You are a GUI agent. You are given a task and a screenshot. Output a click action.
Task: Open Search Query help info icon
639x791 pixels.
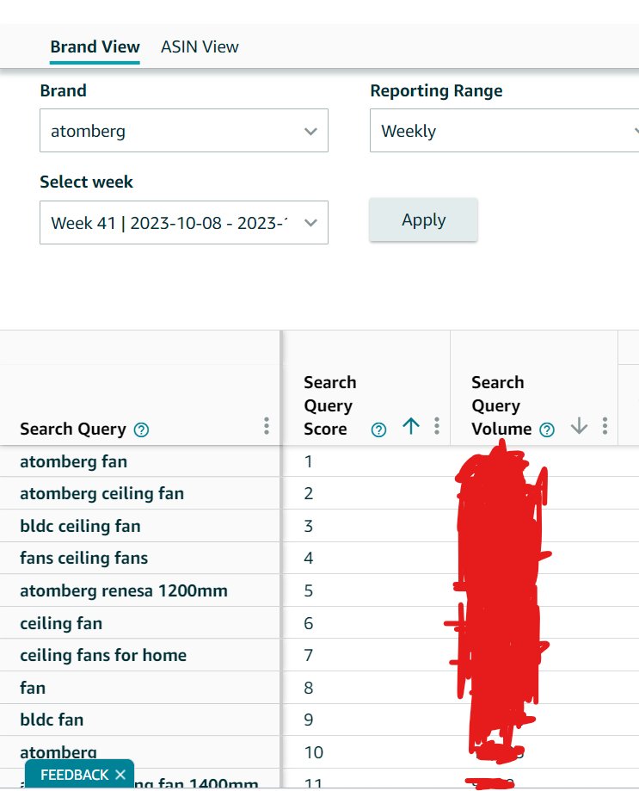[x=141, y=429]
